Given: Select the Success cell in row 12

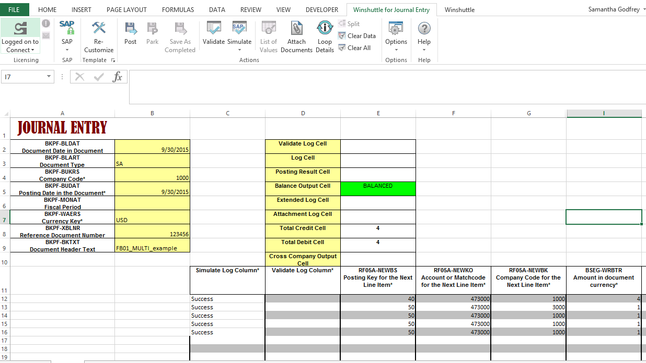Looking at the screenshot, I should [227, 299].
